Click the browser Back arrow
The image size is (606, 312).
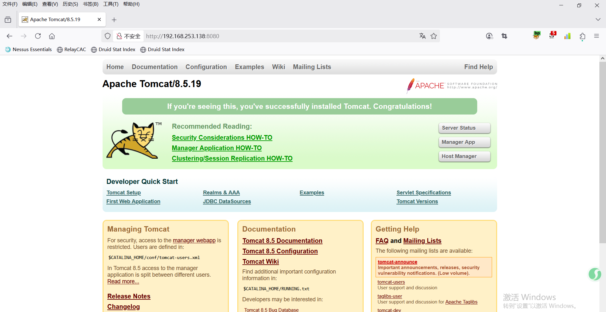coord(9,36)
